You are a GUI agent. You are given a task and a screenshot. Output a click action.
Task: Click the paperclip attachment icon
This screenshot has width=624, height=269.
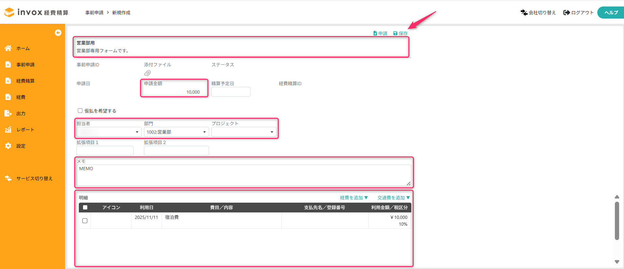click(x=148, y=73)
